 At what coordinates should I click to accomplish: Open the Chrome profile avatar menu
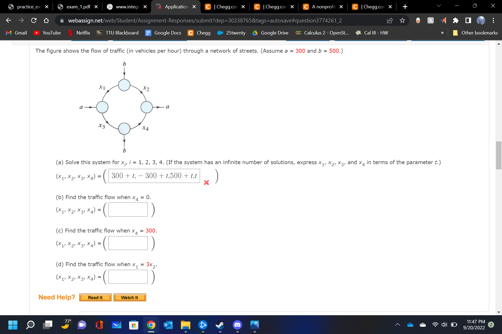pyautogui.click(x=481, y=20)
